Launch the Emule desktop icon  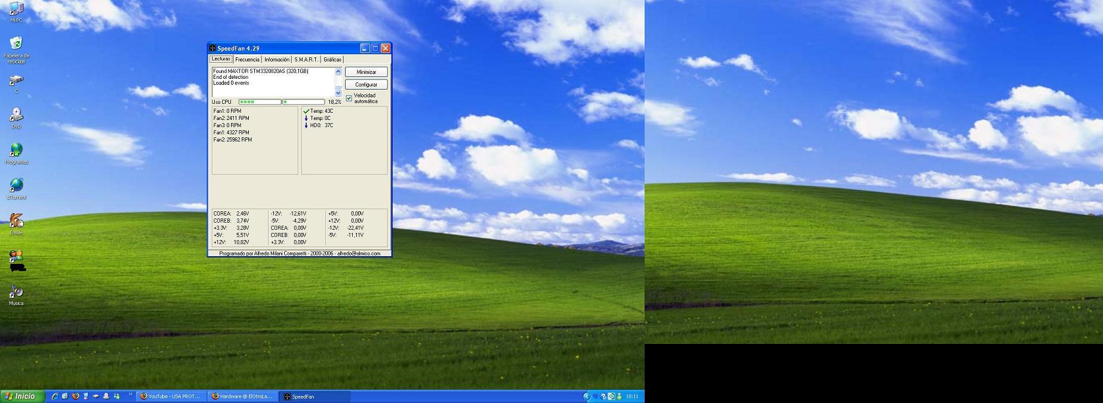(16, 224)
